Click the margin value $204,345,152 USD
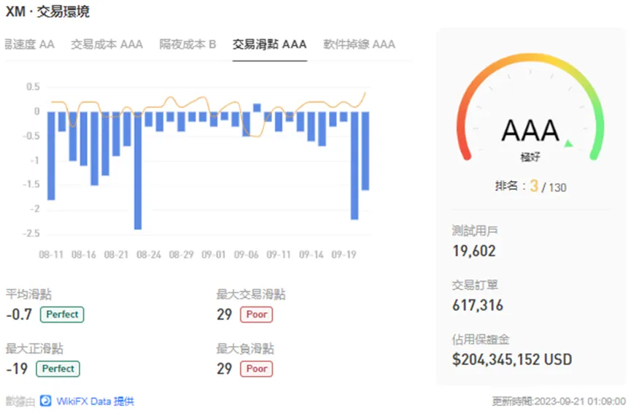 pyautogui.click(x=512, y=359)
